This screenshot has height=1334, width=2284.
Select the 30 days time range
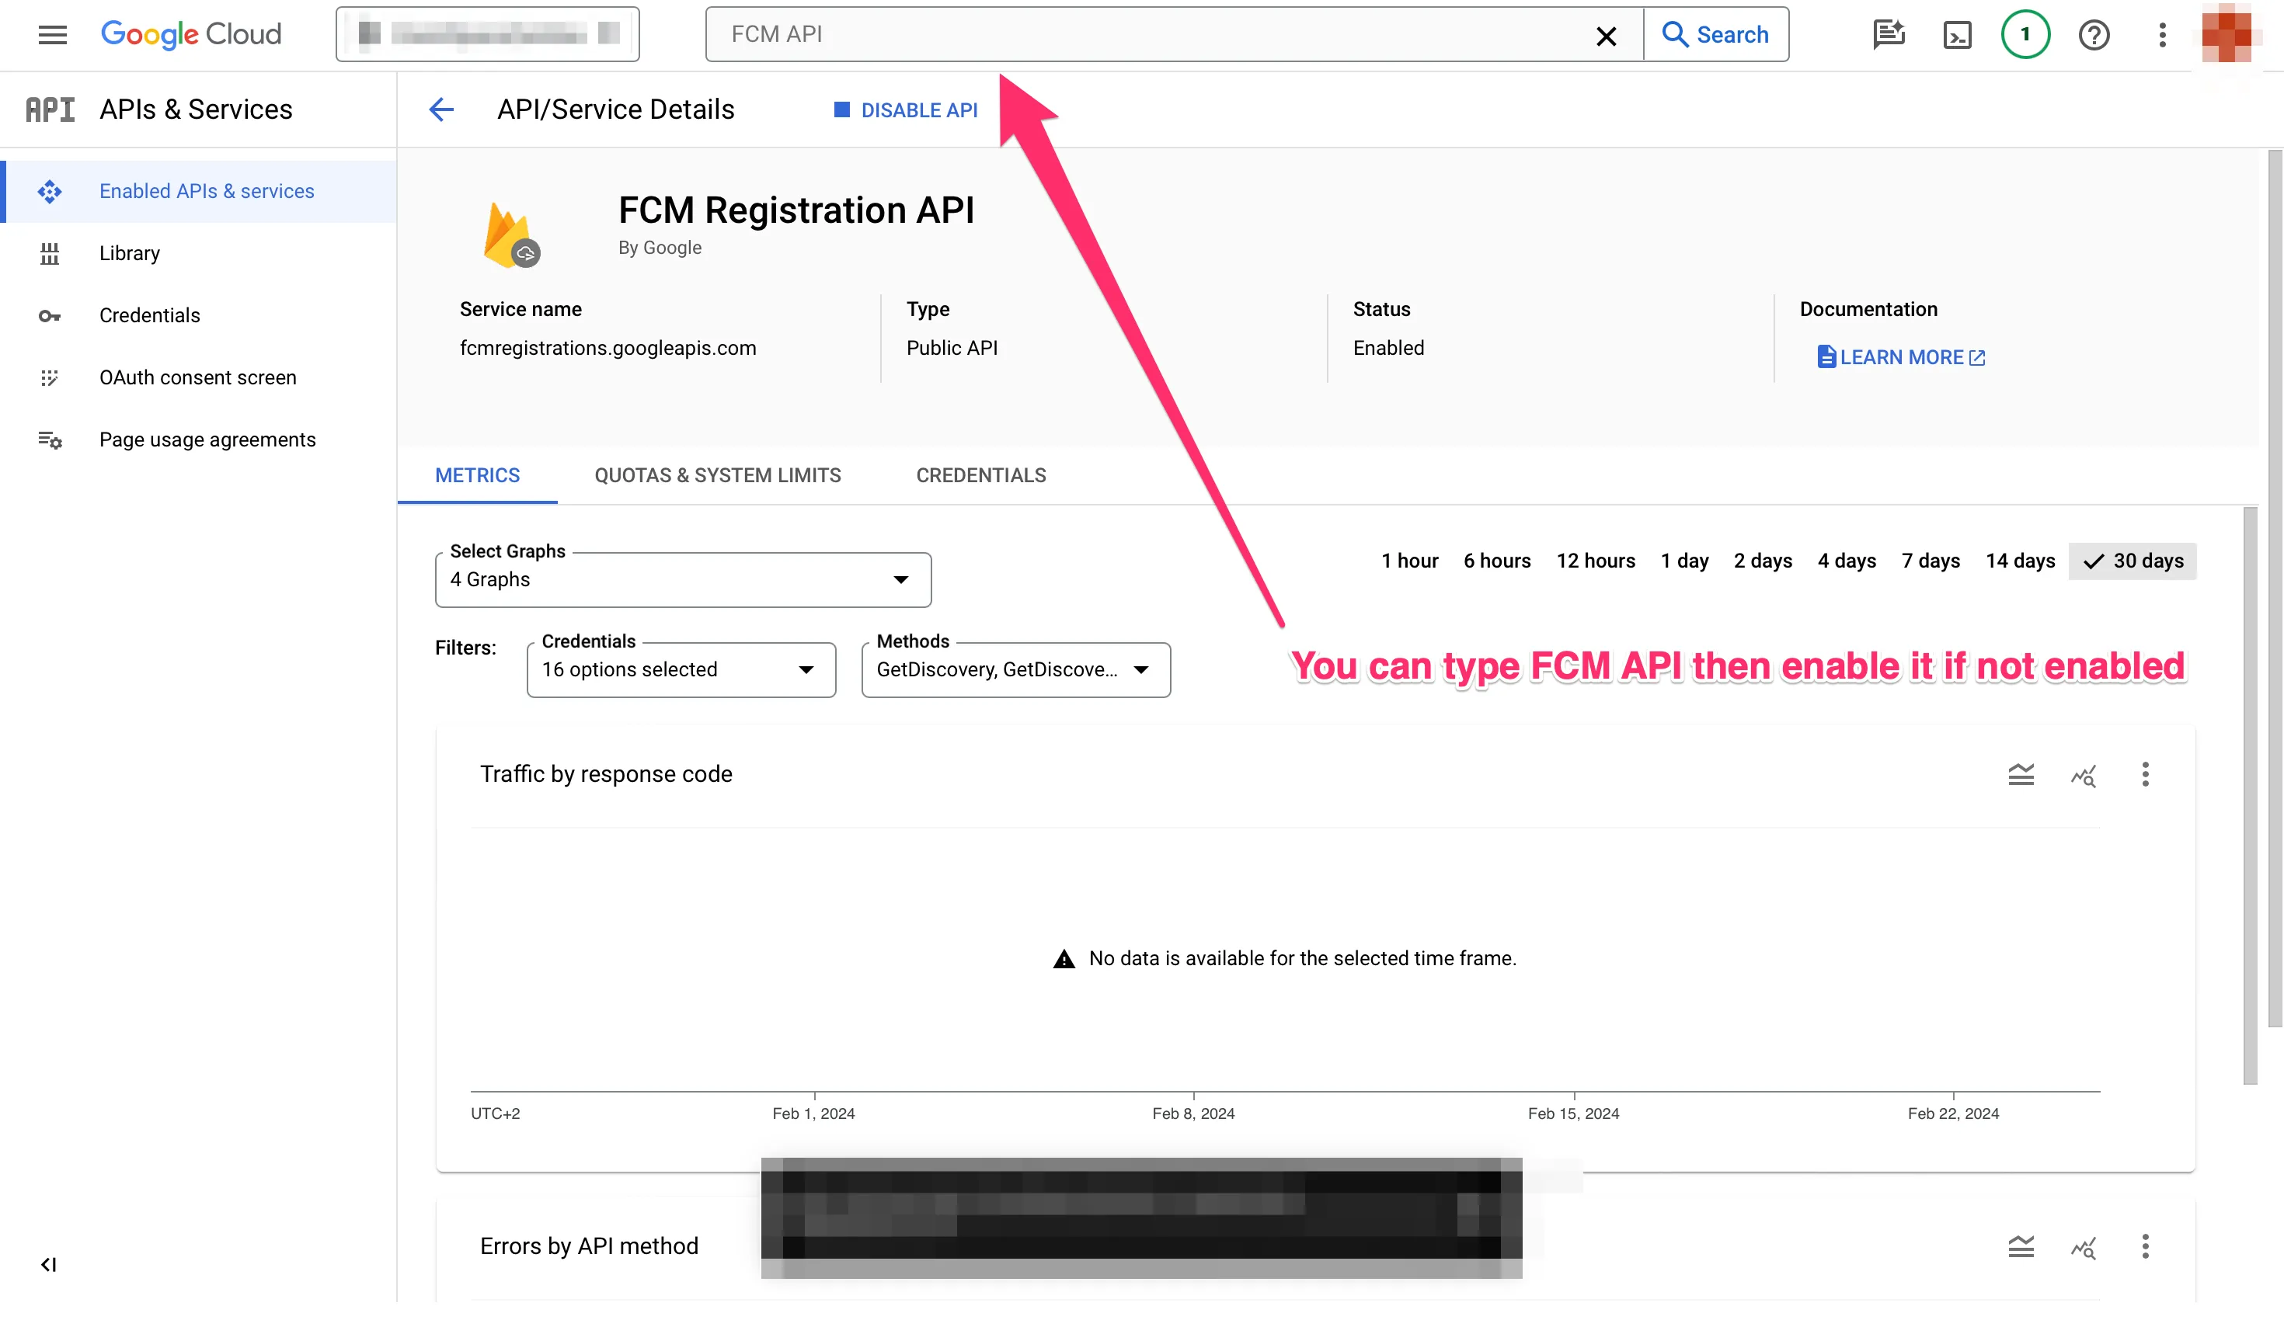[2133, 561]
